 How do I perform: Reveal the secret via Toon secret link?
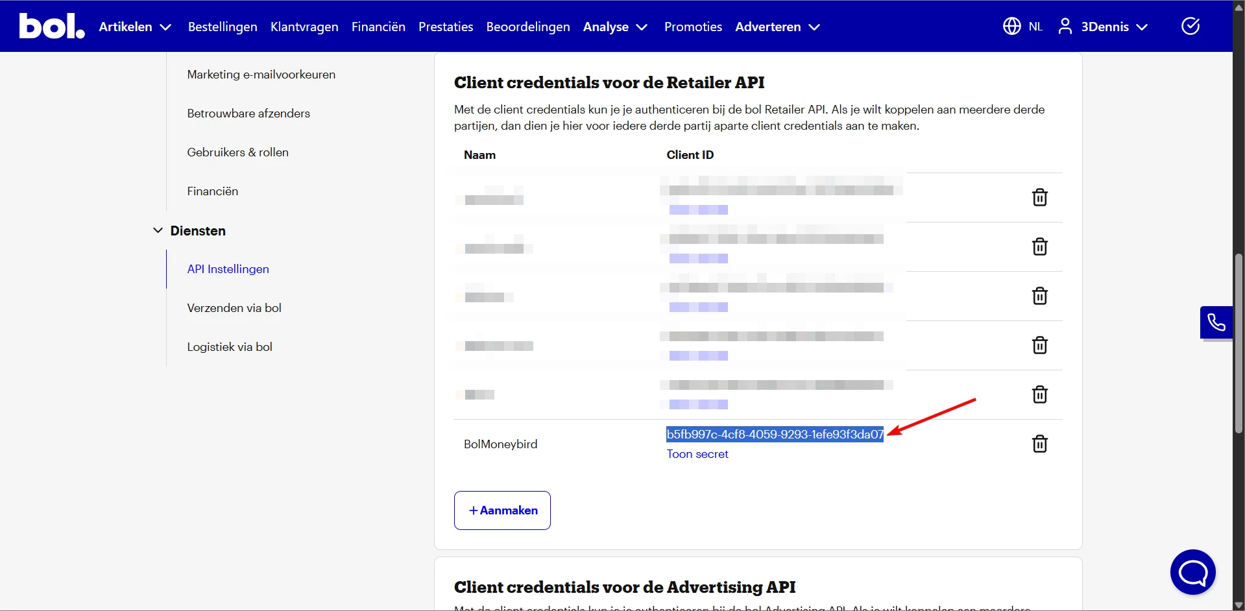point(697,454)
